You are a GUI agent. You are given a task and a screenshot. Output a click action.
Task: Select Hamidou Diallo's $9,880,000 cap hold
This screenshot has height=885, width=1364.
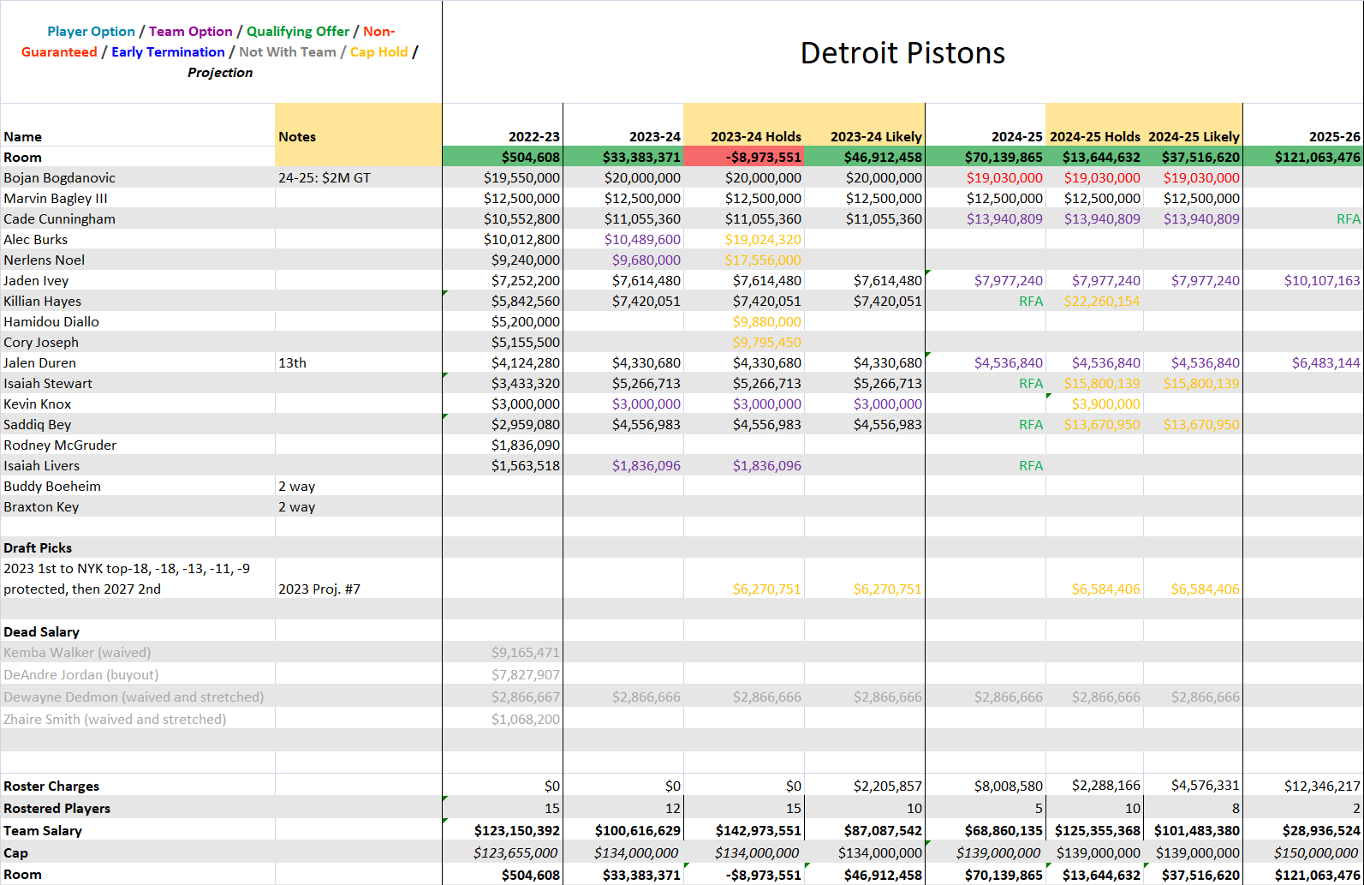pos(767,321)
